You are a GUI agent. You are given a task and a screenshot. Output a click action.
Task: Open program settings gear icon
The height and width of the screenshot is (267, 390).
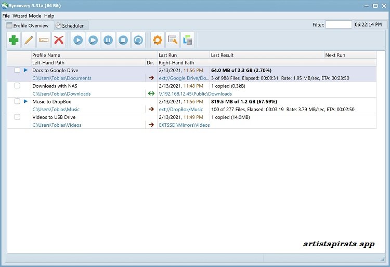pyautogui.click(x=158, y=40)
